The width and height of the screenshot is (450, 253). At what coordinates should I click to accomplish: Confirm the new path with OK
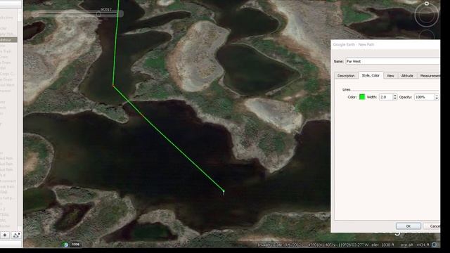click(x=408, y=226)
